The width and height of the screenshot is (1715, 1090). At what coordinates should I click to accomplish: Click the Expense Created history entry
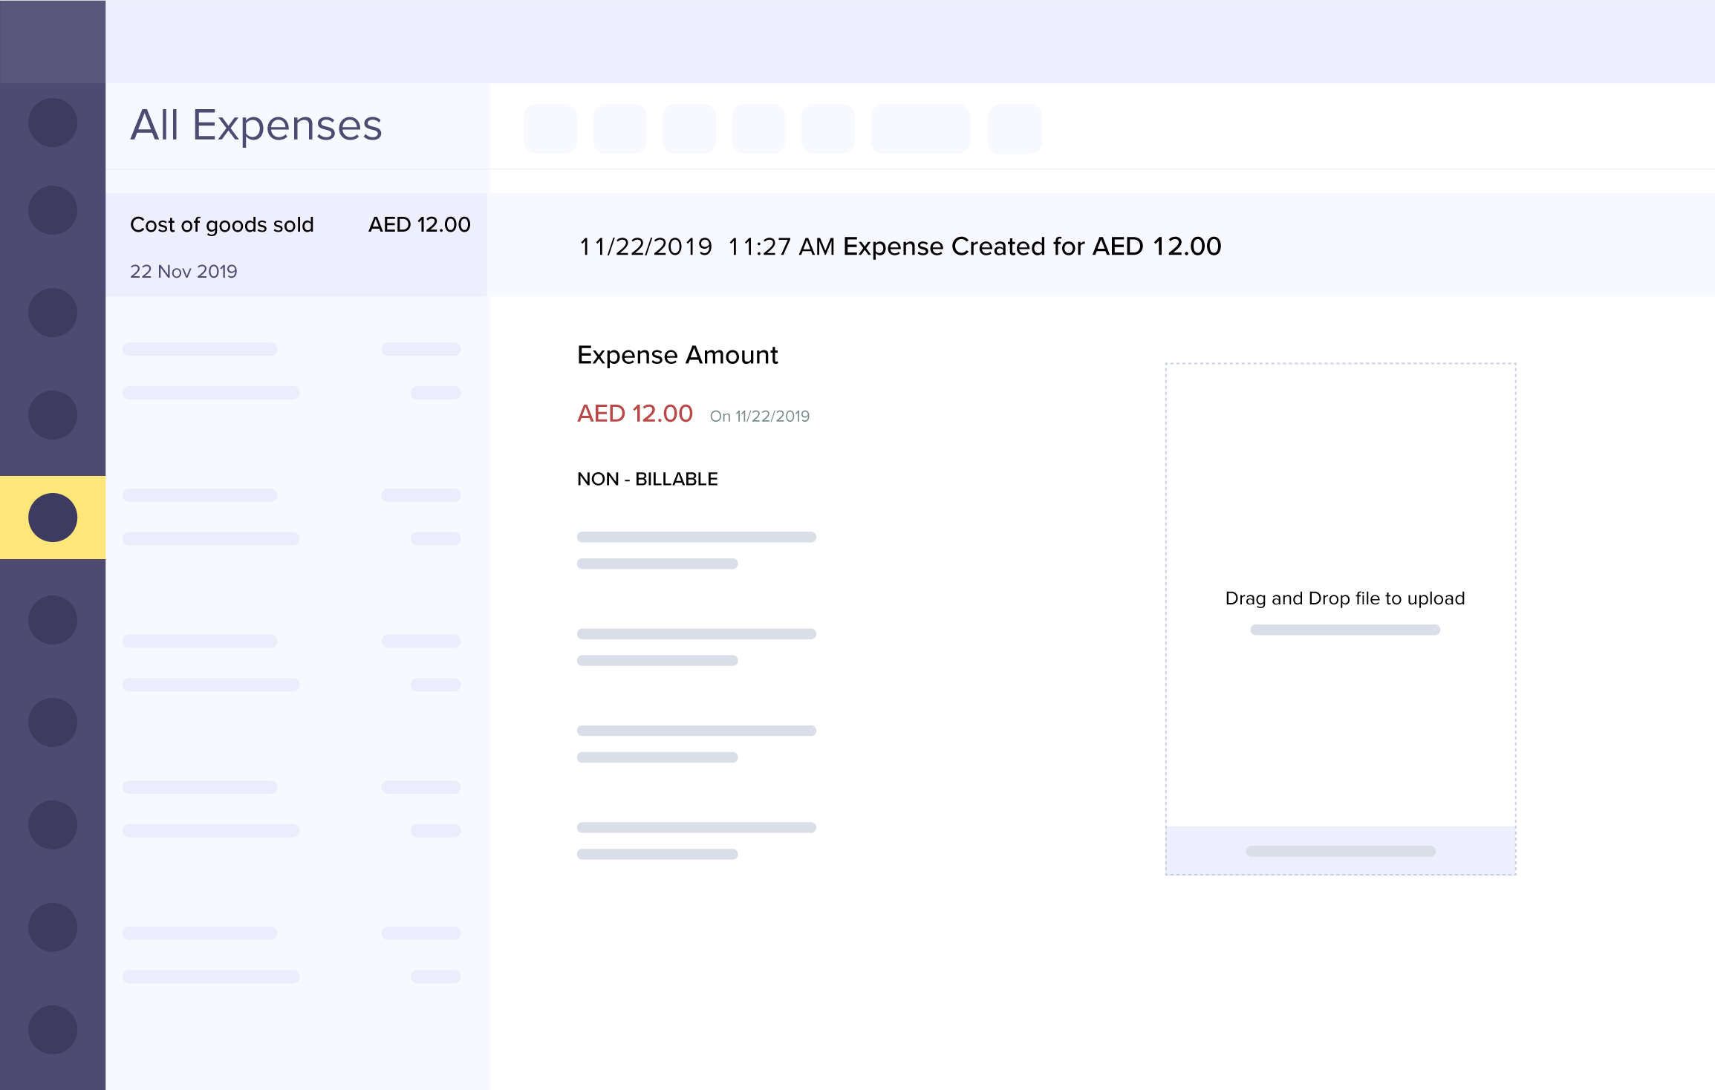pyautogui.click(x=899, y=247)
